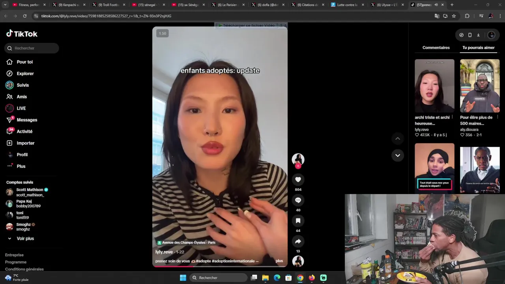Image resolution: width=505 pixels, height=284 pixels.
Task: Go to the next video with down chevron
Action: (x=398, y=155)
